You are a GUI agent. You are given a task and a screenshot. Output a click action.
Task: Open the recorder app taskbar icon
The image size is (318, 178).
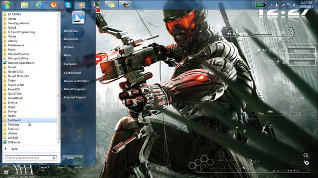click(125, 5)
